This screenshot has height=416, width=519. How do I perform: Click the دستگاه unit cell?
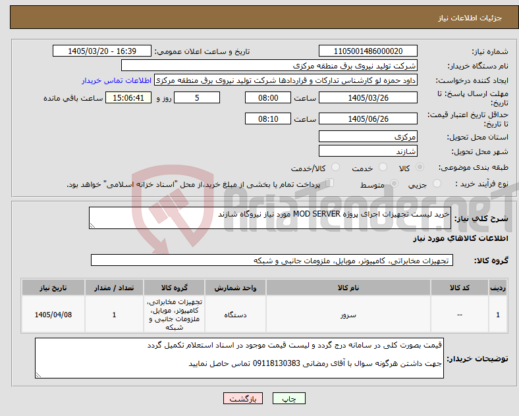(x=235, y=315)
